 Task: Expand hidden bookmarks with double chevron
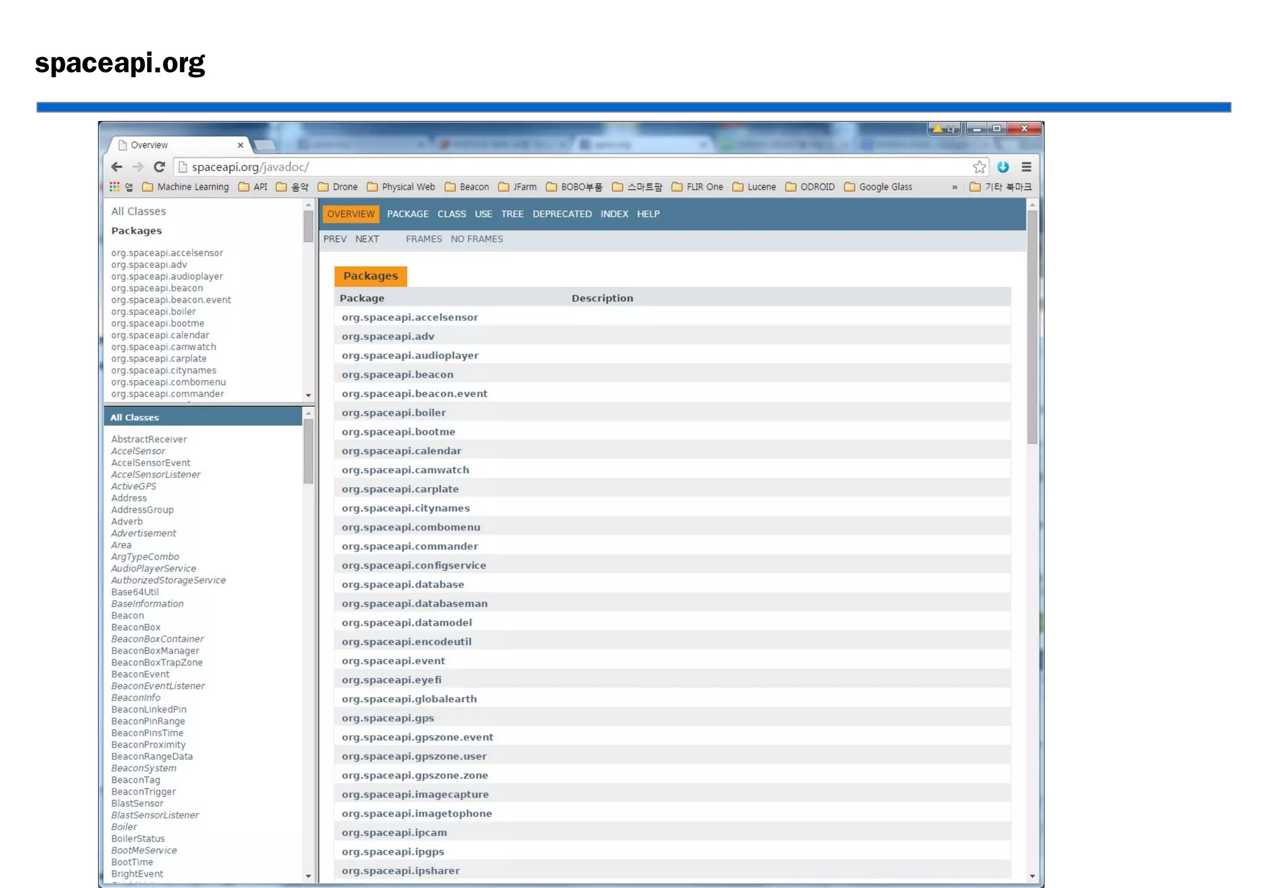coord(954,187)
